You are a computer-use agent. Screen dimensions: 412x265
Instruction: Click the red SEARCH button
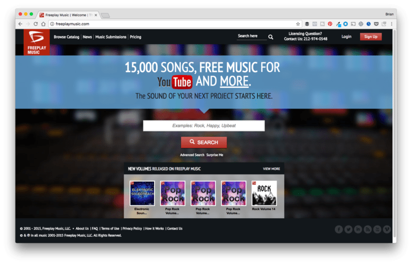click(204, 143)
